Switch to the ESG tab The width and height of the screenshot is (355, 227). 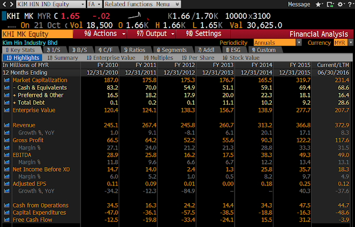pos(234,50)
